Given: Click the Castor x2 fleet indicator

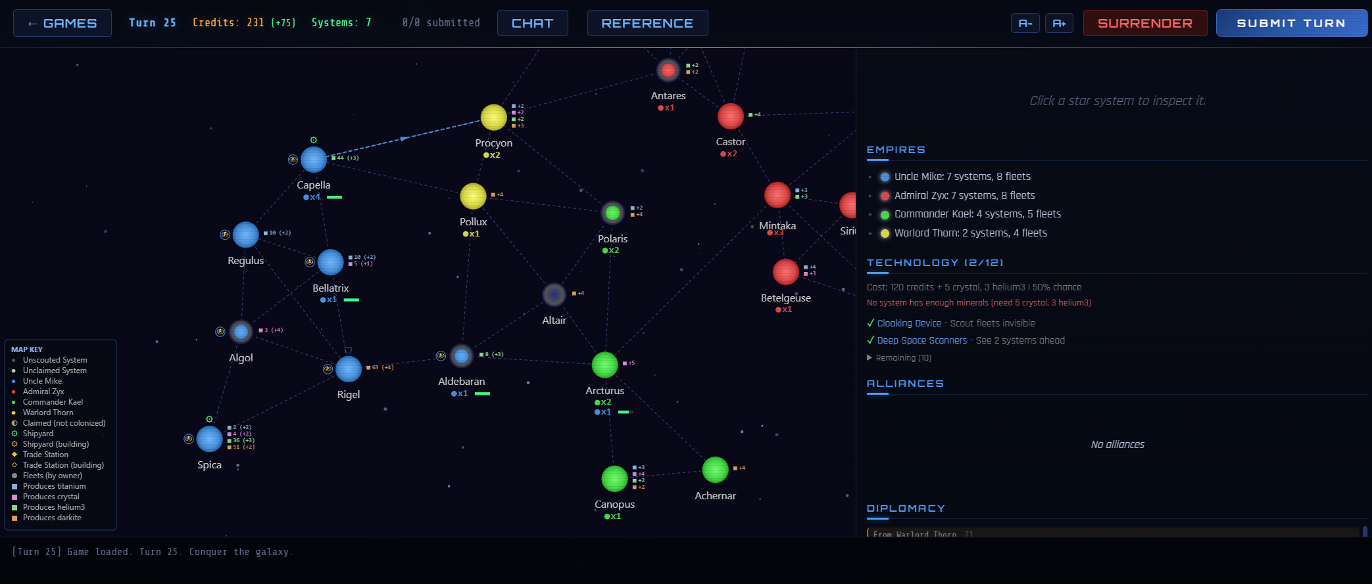Looking at the screenshot, I should [x=729, y=154].
